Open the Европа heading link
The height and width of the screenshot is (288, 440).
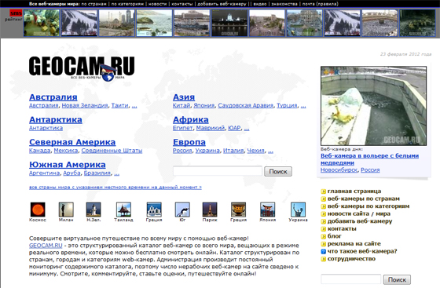point(189,142)
